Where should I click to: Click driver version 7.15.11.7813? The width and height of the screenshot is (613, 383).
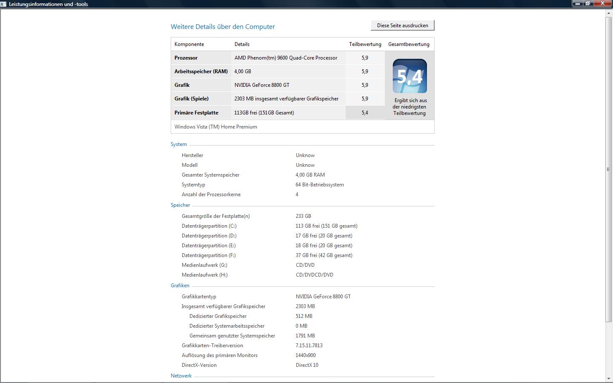[x=309, y=346]
